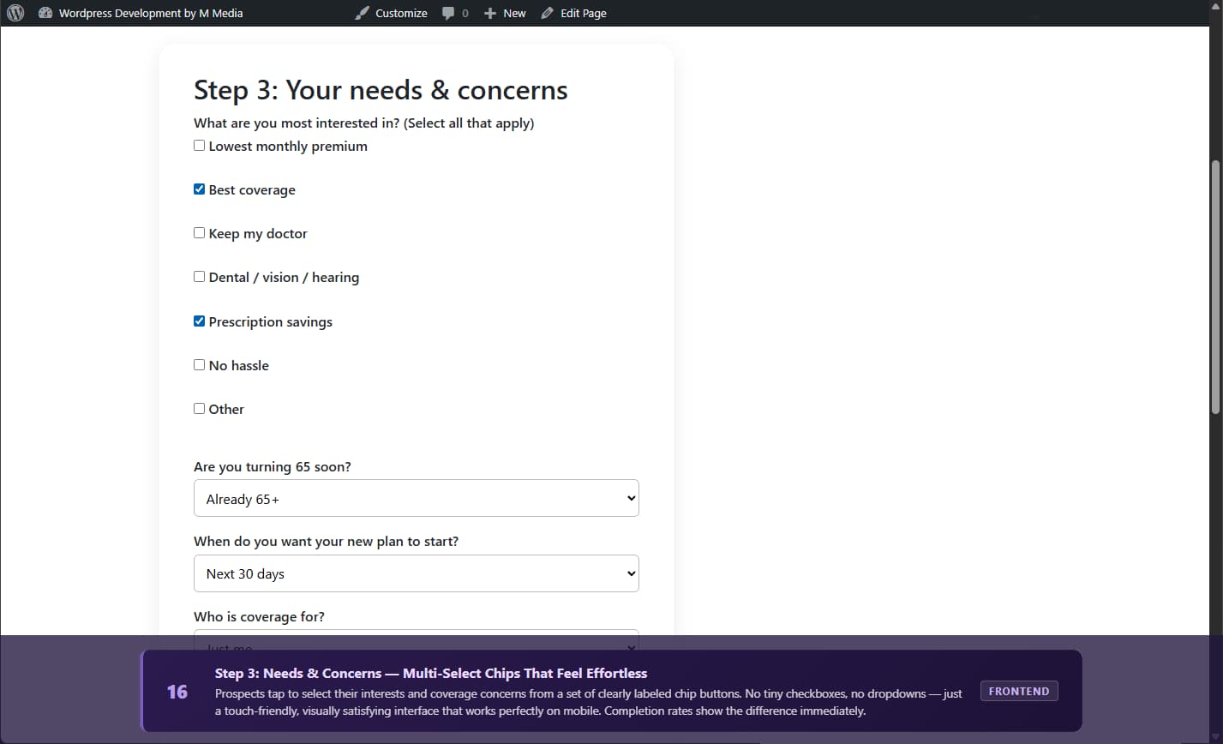Open the Are you turning 65 soon dropdown
The width and height of the screenshot is (1223, 744).
[x=417, y=498]
